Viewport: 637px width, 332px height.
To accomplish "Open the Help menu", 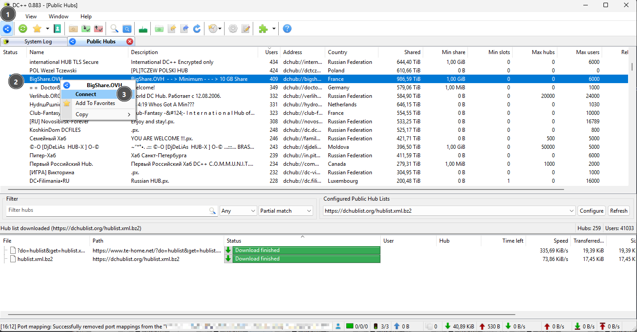I will [x=86, y=17].
